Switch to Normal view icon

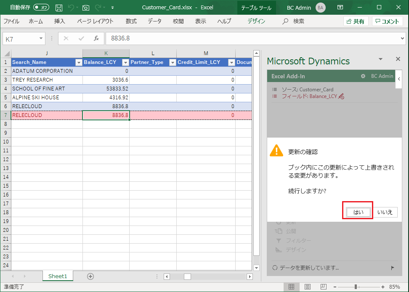291,287
